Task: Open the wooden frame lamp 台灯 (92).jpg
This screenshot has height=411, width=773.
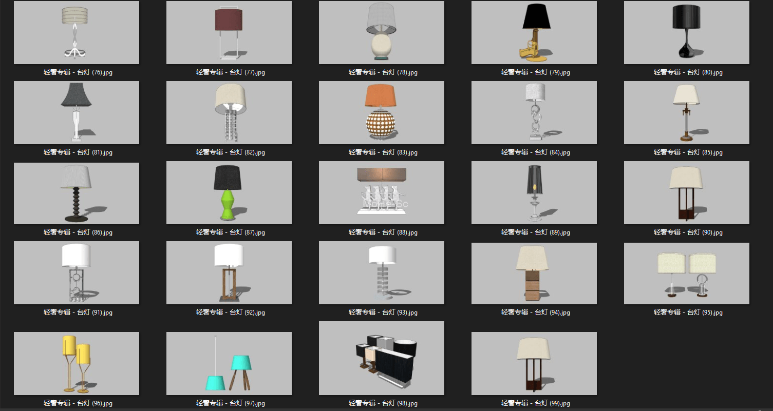Action: click(229, 272)
